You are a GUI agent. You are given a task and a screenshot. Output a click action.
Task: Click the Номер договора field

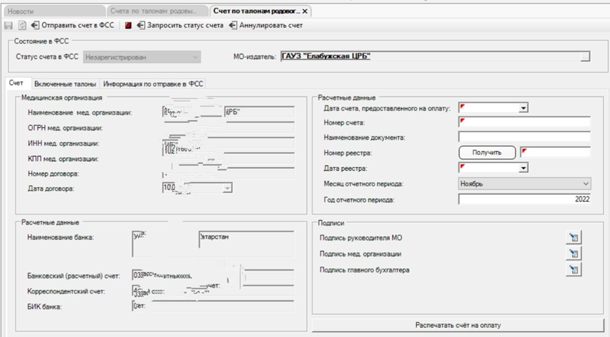(228, 173)
